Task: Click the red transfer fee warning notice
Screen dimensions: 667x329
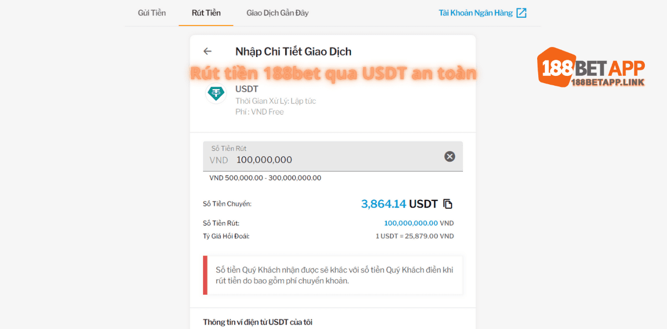Action: tap(333, 275)
